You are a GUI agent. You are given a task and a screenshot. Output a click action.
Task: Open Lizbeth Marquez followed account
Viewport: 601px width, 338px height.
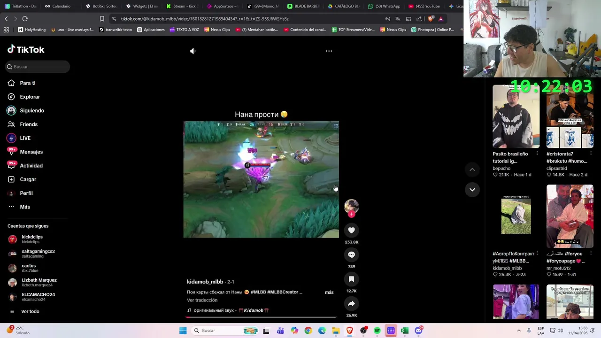click(x=39, y=283)
